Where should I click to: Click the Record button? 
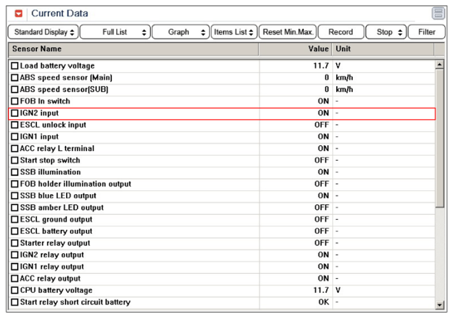340,32
